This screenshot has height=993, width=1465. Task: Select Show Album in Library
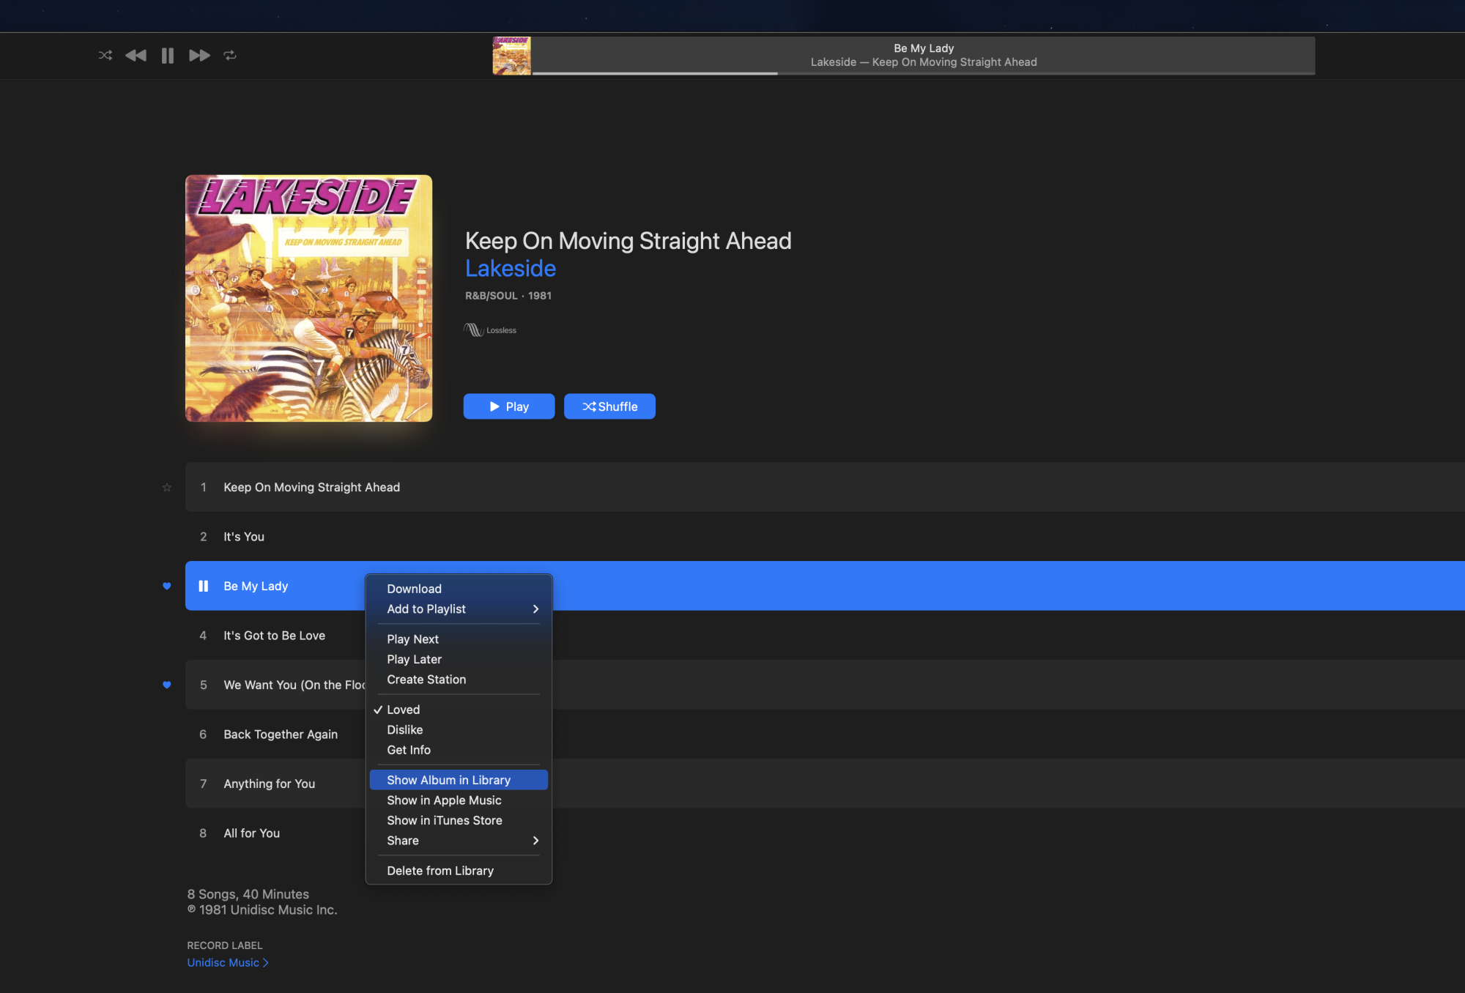449,780
